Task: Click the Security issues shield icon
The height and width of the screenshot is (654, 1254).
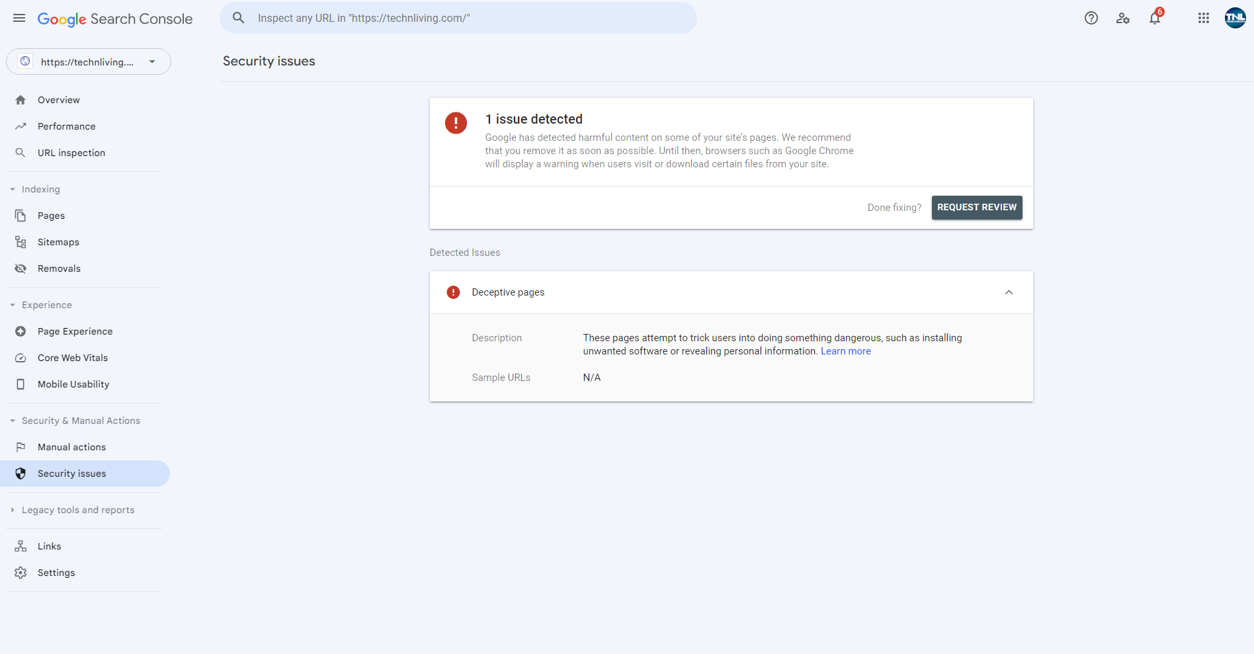Action: point(21,473)
